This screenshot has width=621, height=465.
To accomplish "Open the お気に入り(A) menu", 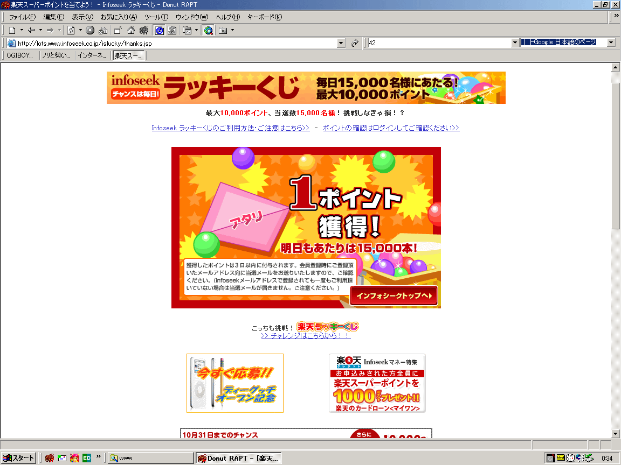I will click(119, 17).
